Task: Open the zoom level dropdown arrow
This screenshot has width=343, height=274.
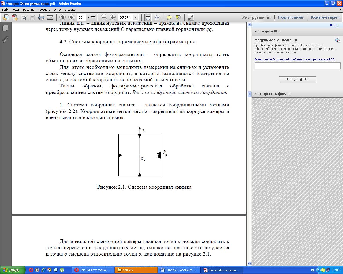Action: pyautogui.click(x=136, y=17)
